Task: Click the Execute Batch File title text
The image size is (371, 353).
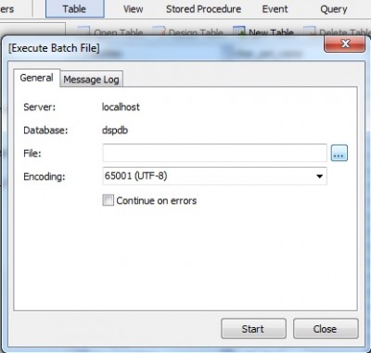Action: [54, 48]
